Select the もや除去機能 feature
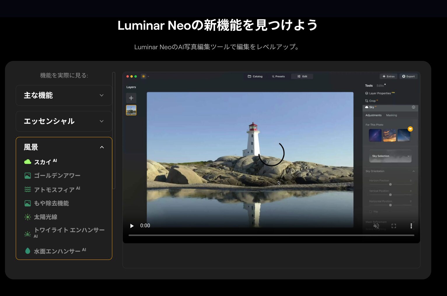Image resolution: width=447 pixels, height=296 pixels. tap(47, 203)
